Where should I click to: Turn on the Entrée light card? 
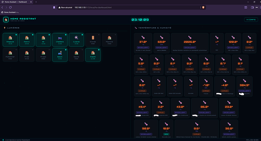93,40
